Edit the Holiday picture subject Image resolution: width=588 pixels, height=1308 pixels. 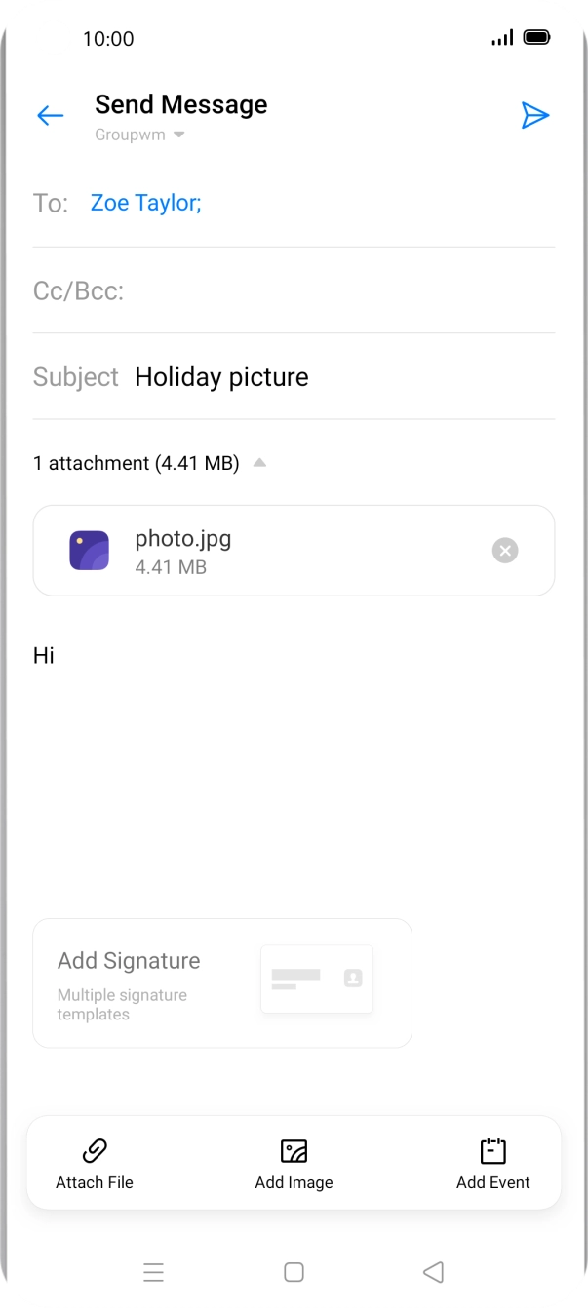[x=221, y=376]
